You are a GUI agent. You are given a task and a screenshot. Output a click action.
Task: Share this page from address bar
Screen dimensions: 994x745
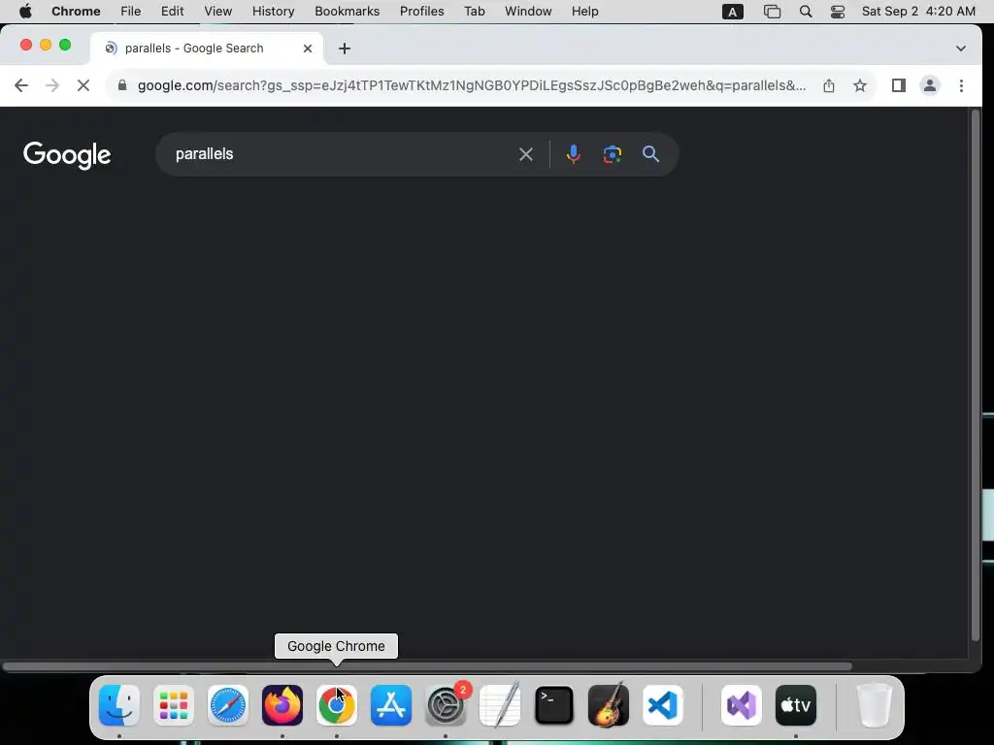(x=829, y=85)
